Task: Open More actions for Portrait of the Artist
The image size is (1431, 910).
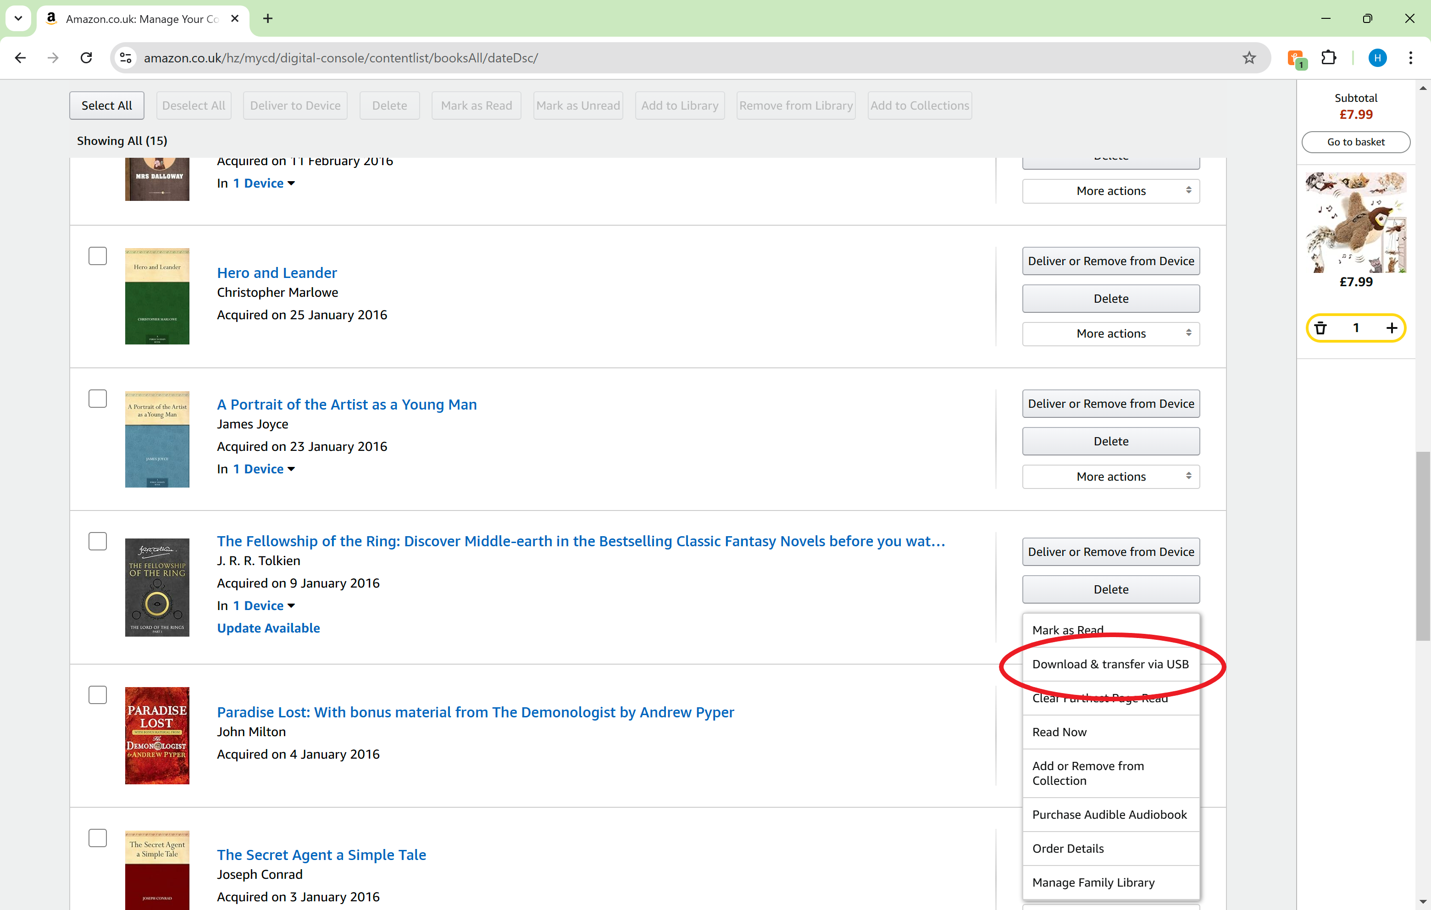Action: click(x=1111, y=476)
